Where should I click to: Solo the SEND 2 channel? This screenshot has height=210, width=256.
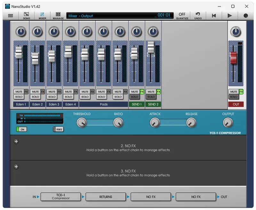click(151, 97)
